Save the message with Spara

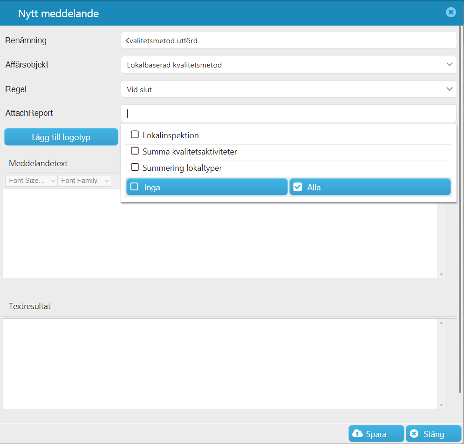pyautogui.click(x=376, y=434)
